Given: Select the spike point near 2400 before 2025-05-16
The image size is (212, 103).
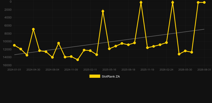Looking at the screenshot, I should (x=103, y=11).
